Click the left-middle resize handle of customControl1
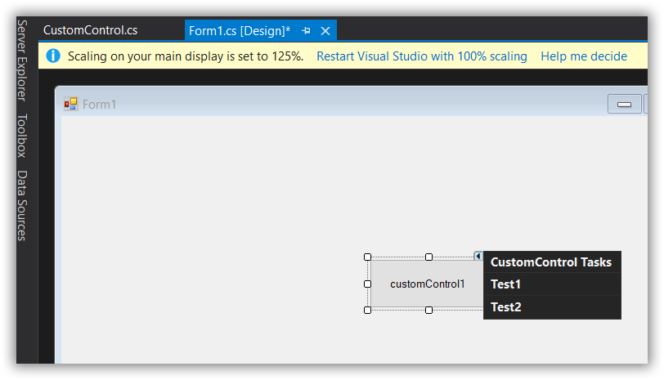Viewport: 664px width, 380px height. pyautogui.click(x=367, y=284)
